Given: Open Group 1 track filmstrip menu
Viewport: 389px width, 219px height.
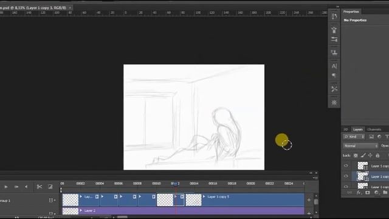Looking at the screenshot, I should coord(52,200).
